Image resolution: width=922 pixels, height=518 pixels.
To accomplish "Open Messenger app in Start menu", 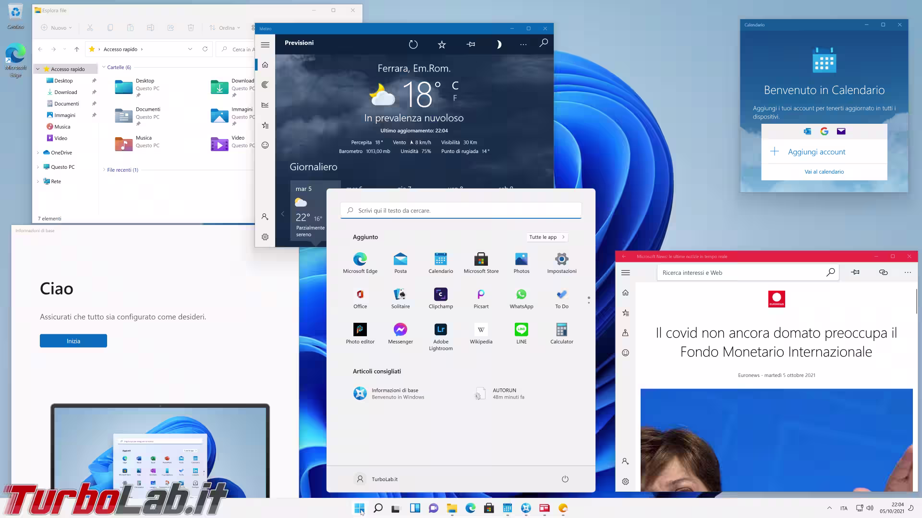I will click(x=400, y=333).
